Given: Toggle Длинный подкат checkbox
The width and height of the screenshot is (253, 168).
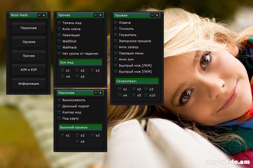Looking at the screenshot, I should pos(59,106).
